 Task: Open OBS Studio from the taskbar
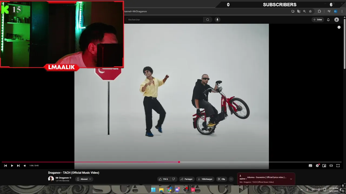click(x=185, y=190)
